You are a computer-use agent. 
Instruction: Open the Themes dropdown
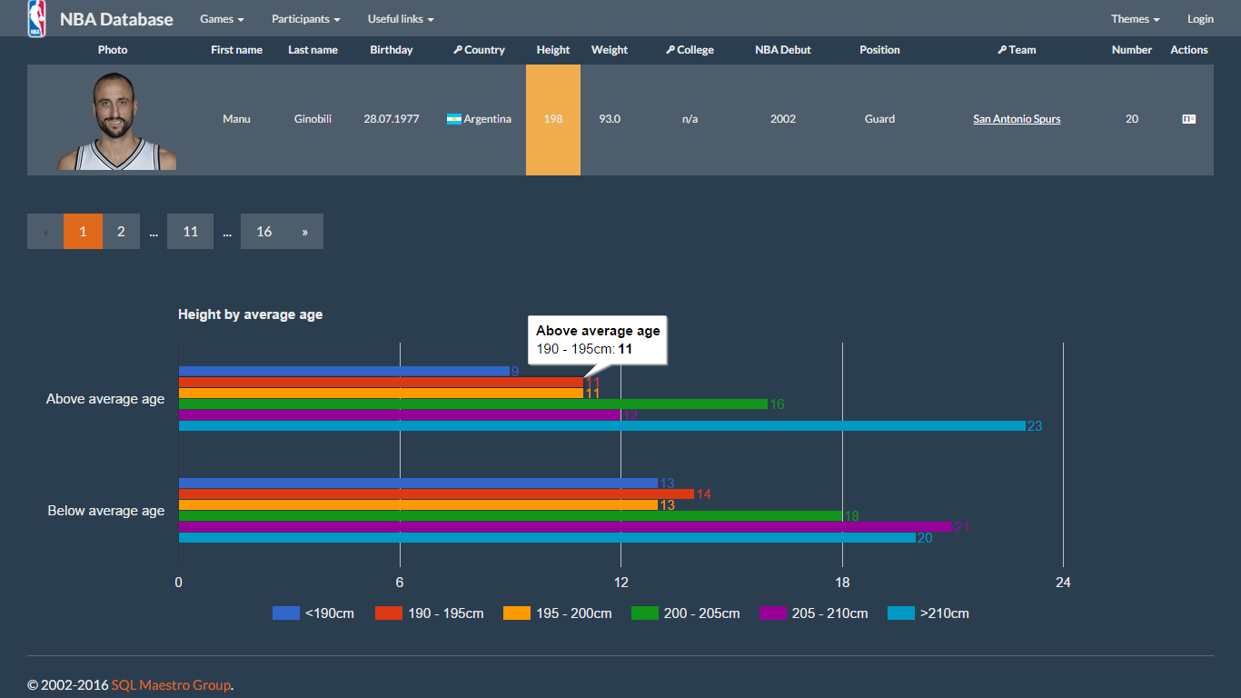tap(1135, 19)
